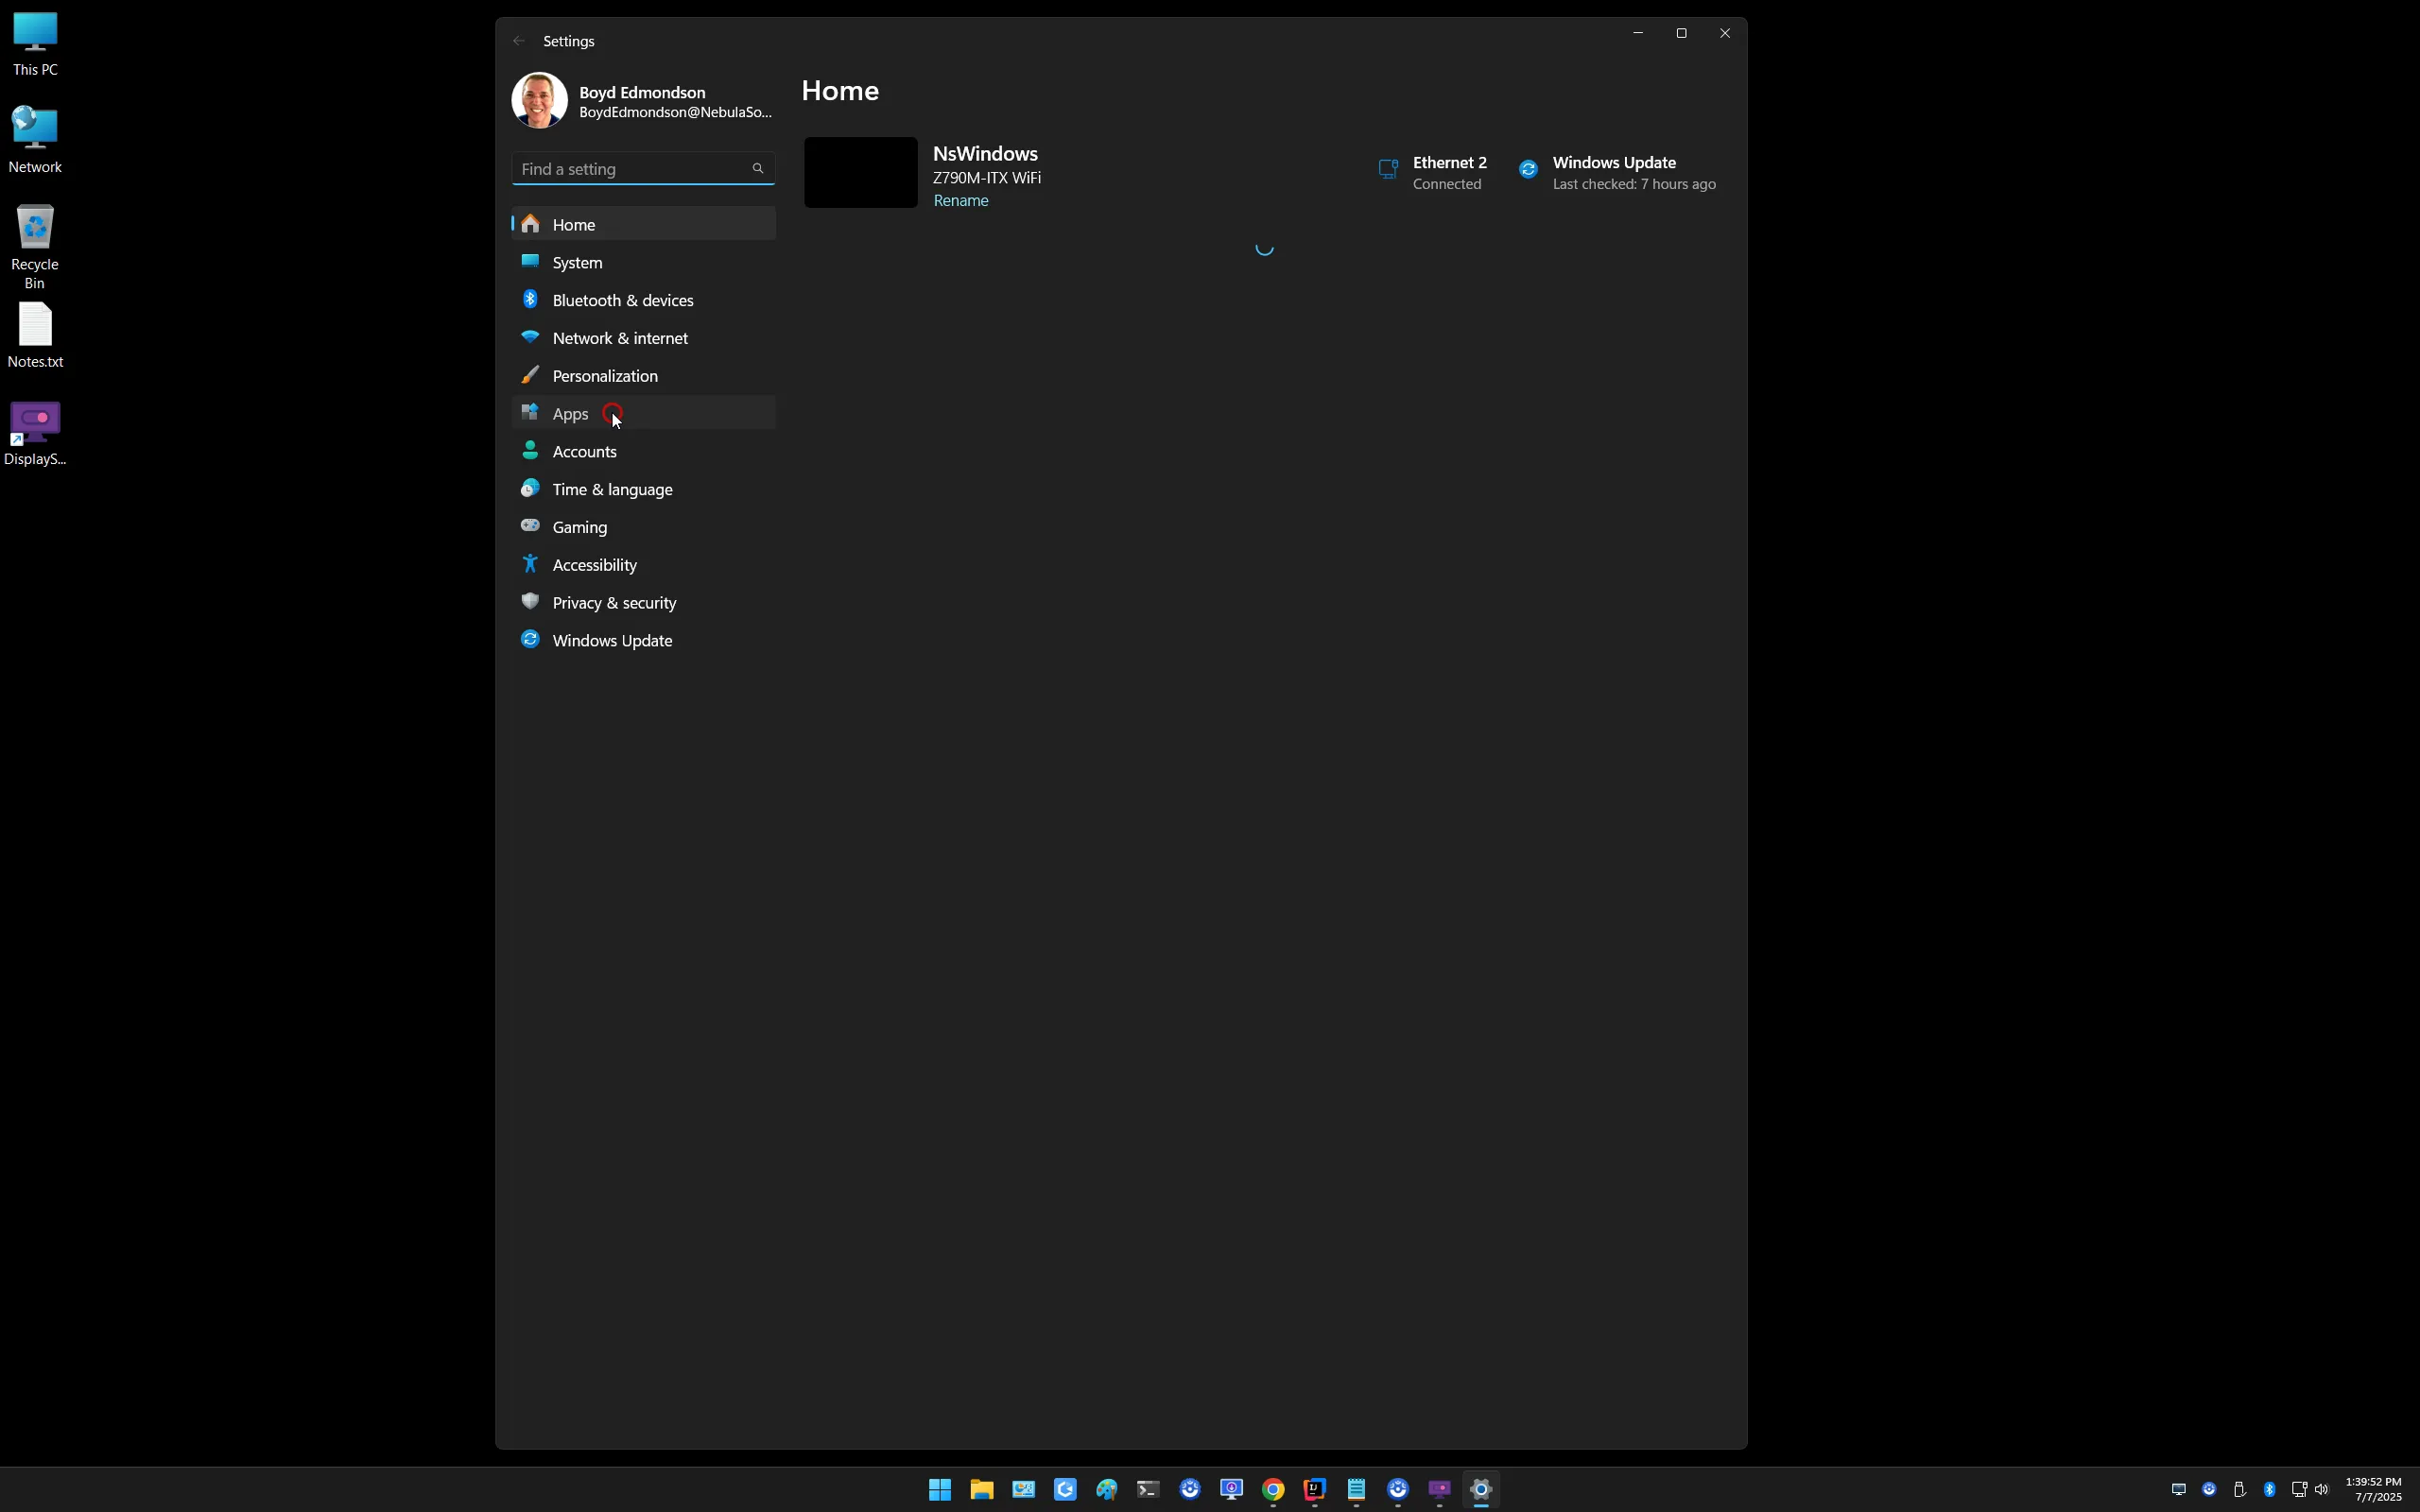This screenshot has width=2420, height=1512.
Task: Select the Gaming category
Action: click(643, 527)
